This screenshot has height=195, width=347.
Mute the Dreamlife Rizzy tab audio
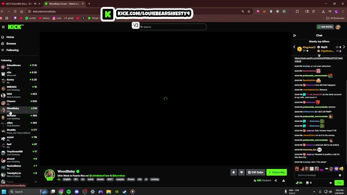pyautogui.click(x=35, y=4)
